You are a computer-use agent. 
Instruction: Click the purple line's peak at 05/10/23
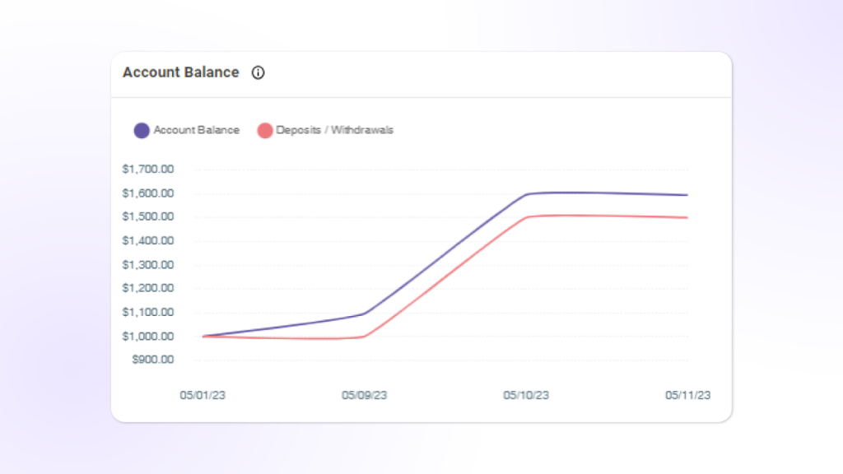tap(527, 194)
